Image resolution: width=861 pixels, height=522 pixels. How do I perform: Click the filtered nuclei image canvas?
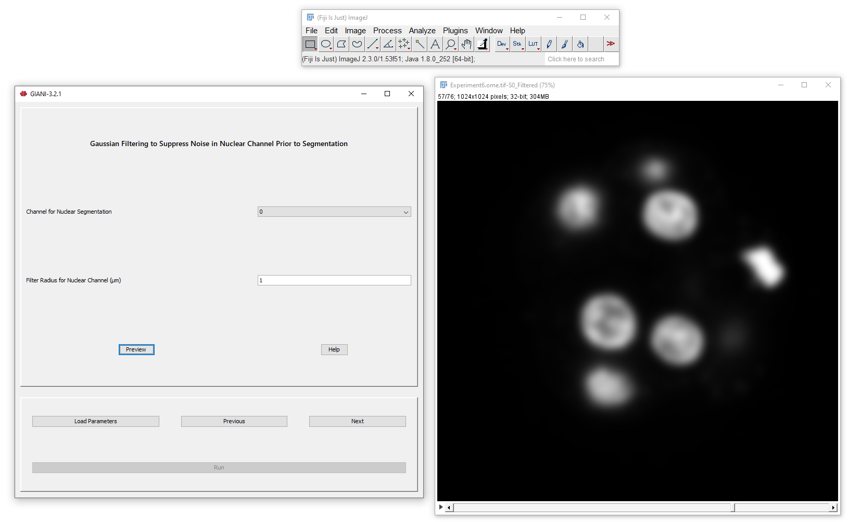tap(638, 301)
